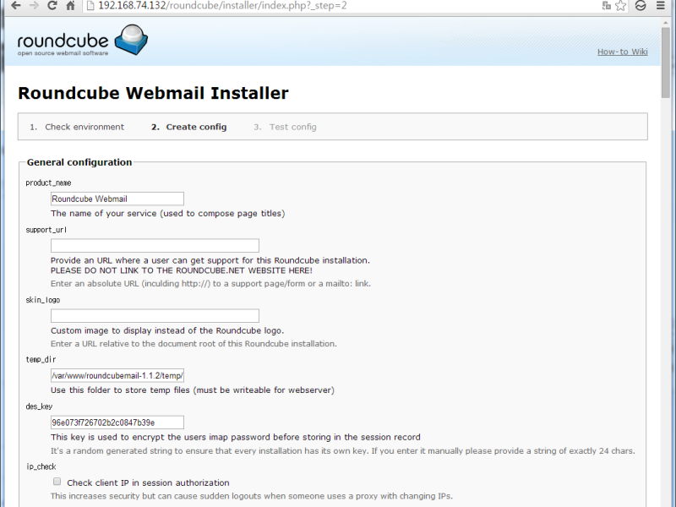Open the Chrome hamburger menu
This screenshot has width=676, height=507.
(x=661, y=6)
